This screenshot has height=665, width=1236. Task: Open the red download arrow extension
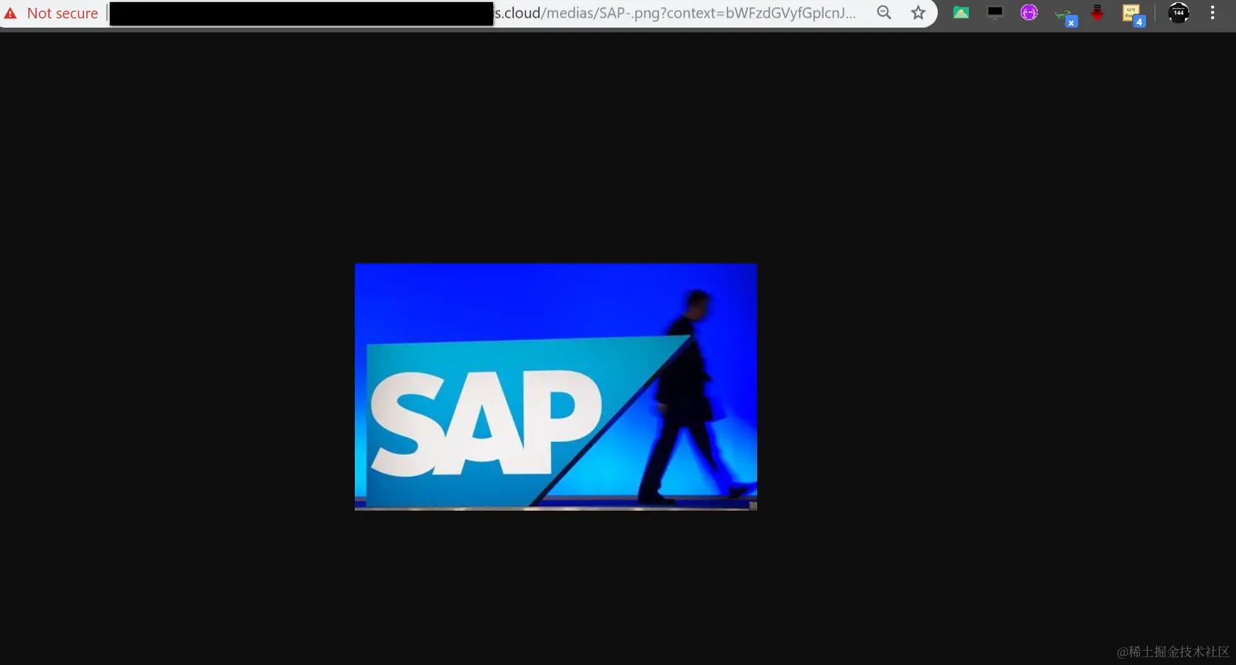pos(1097,13)
